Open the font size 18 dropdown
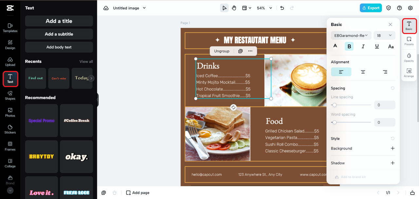 pos(384,35)
